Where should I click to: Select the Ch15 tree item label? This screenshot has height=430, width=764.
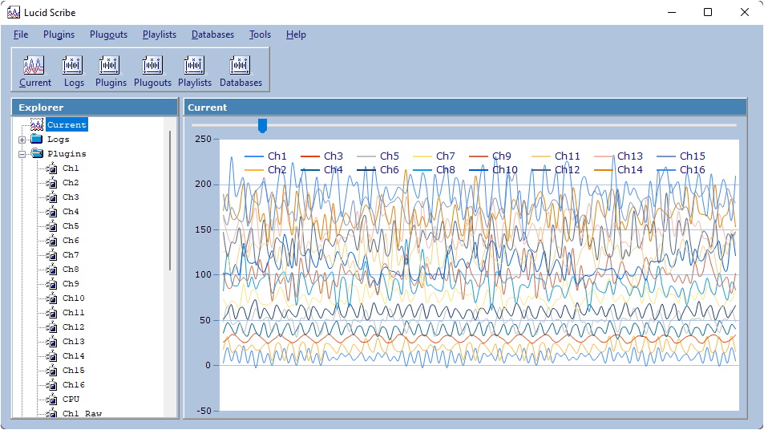[x=74, y=371]
